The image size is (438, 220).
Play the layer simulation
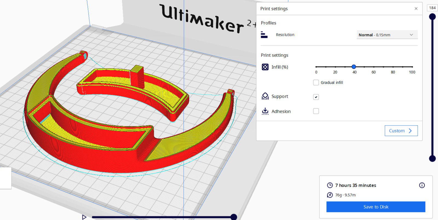point(84,217)
